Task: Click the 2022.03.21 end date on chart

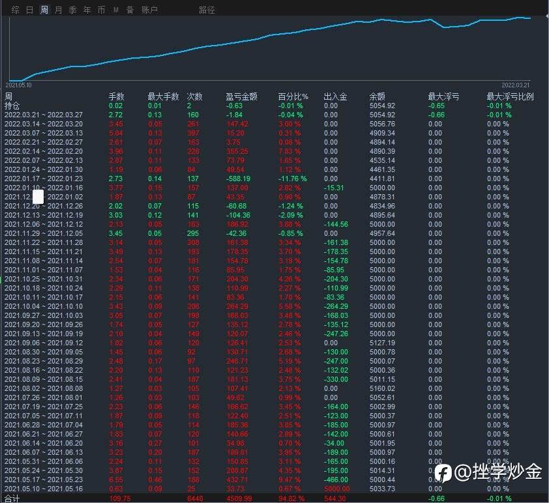Action: click(x=515, y=85)
